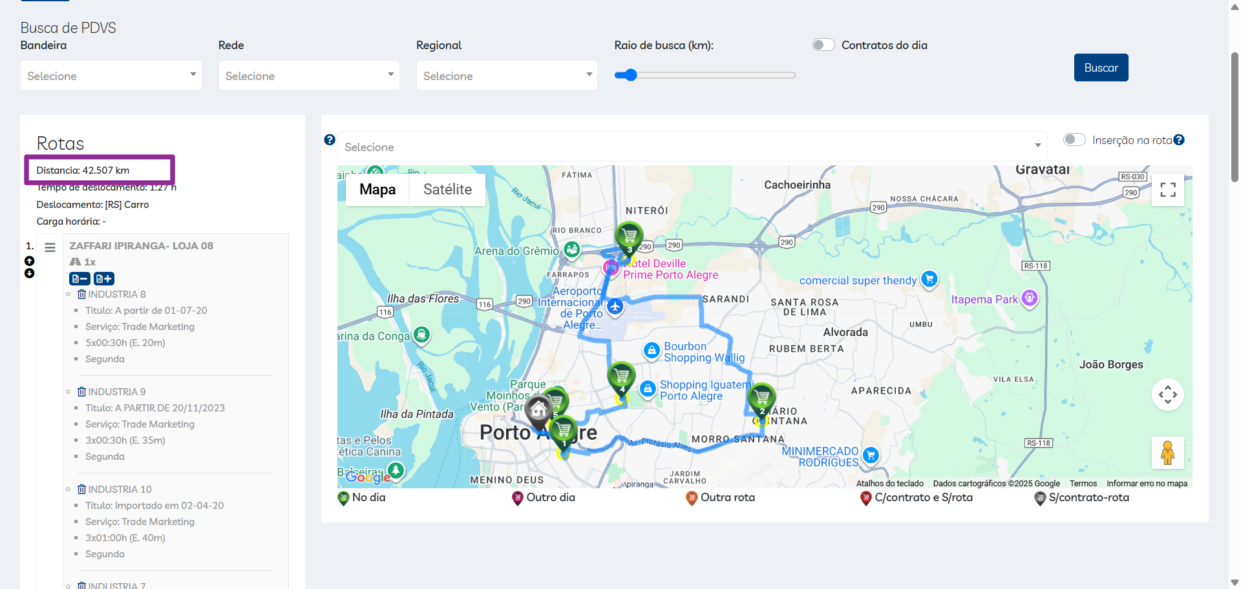Switch map to Satélite view
Viewport: 1241px width, 589px height.
tap(447, 190)
